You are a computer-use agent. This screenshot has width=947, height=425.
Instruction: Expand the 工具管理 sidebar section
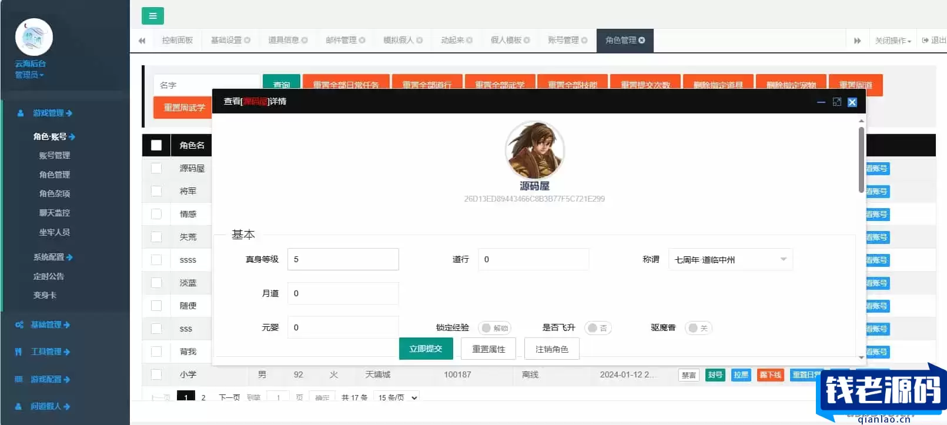tap(50, 352)
